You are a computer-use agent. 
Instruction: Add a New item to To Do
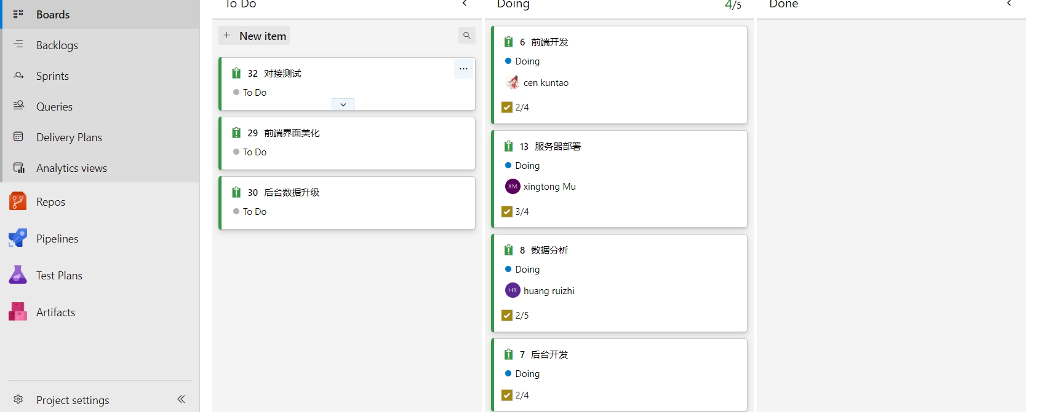254,36
